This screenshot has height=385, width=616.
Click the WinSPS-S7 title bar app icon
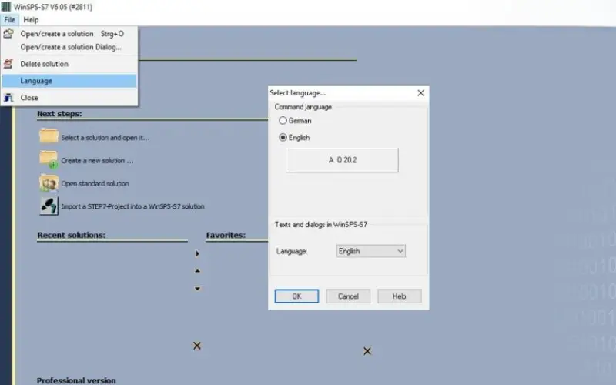point(6,7)
